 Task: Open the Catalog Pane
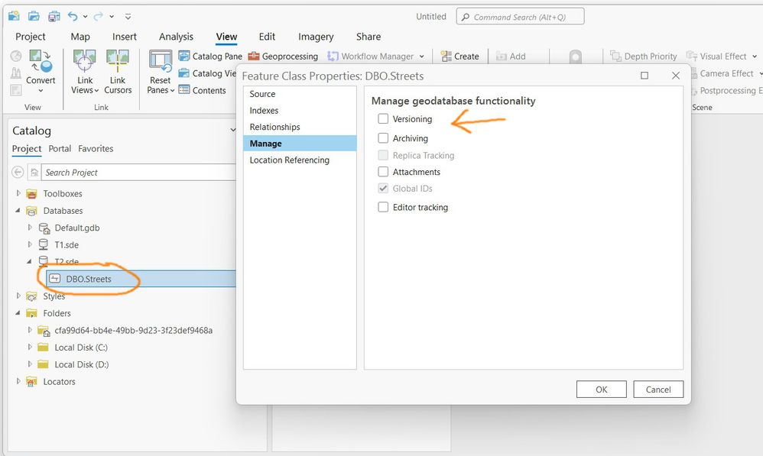pos(210,57)
